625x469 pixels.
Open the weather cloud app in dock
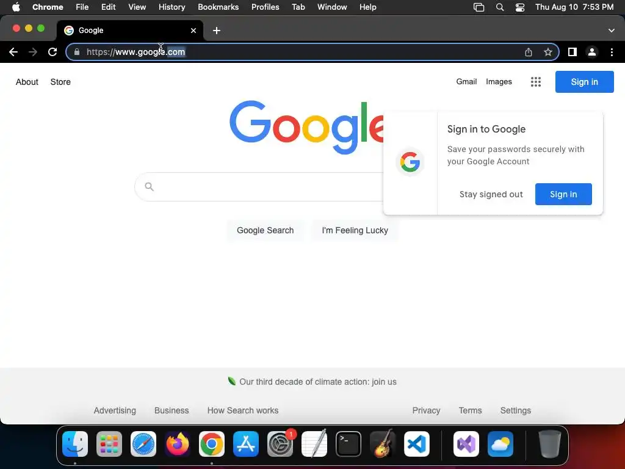tap(500, 444)
